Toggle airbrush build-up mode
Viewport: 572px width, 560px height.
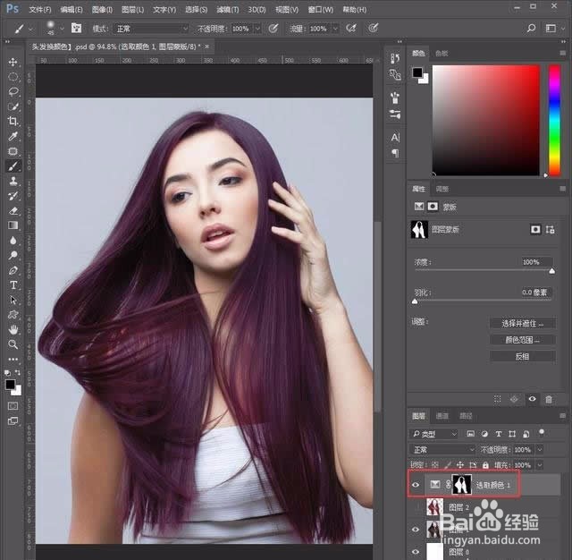[x=351, y=28]
